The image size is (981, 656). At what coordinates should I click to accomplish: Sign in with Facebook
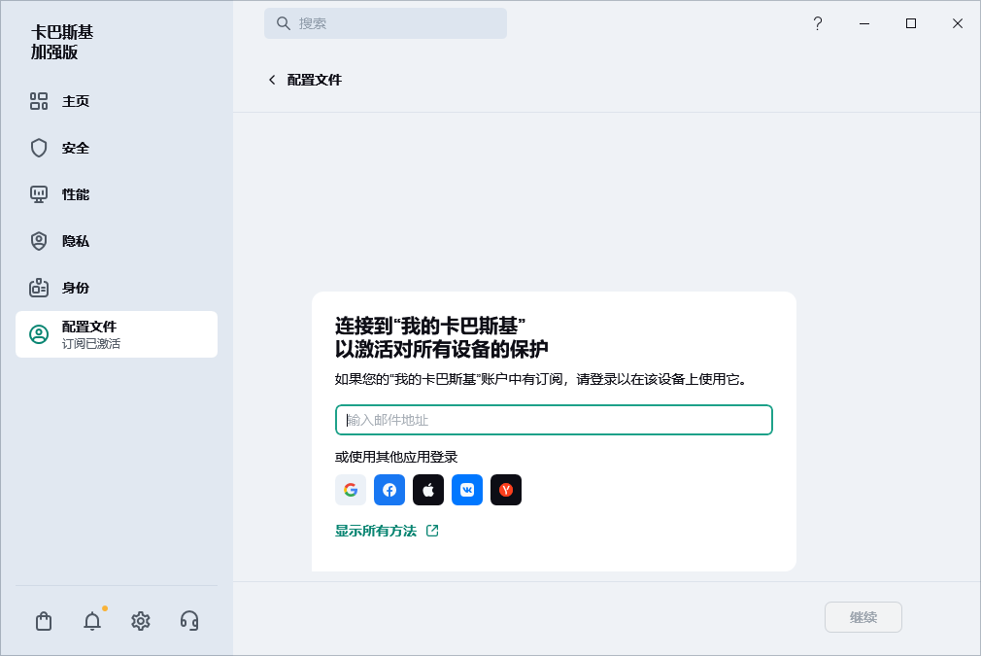(x=389, y=490)
